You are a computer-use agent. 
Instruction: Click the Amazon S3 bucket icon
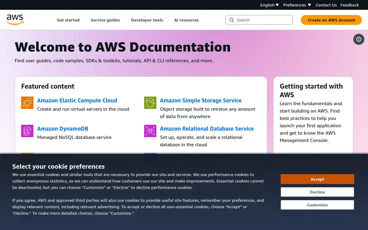click(150, 103)
